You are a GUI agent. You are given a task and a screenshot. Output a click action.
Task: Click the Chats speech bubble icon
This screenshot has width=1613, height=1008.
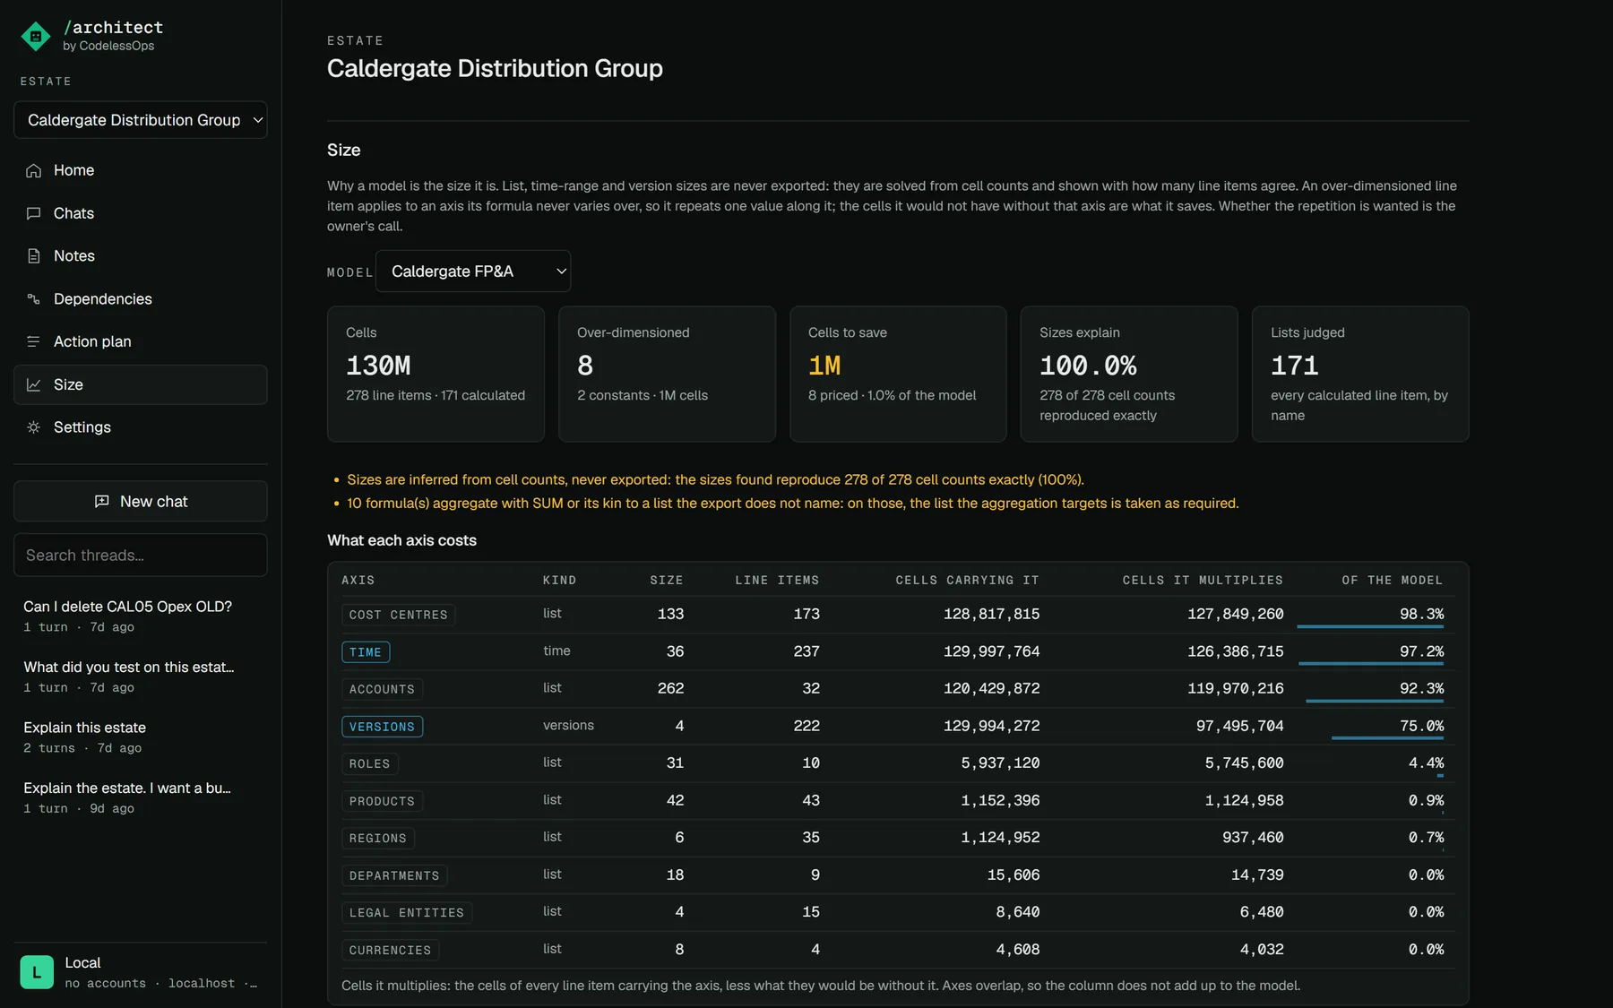34,213
